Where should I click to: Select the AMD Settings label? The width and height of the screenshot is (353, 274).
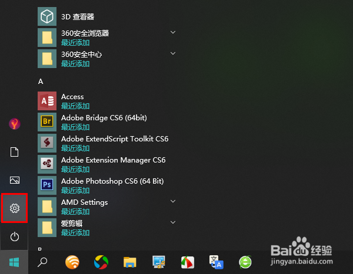pyautogui.click(x=84, y=202)
